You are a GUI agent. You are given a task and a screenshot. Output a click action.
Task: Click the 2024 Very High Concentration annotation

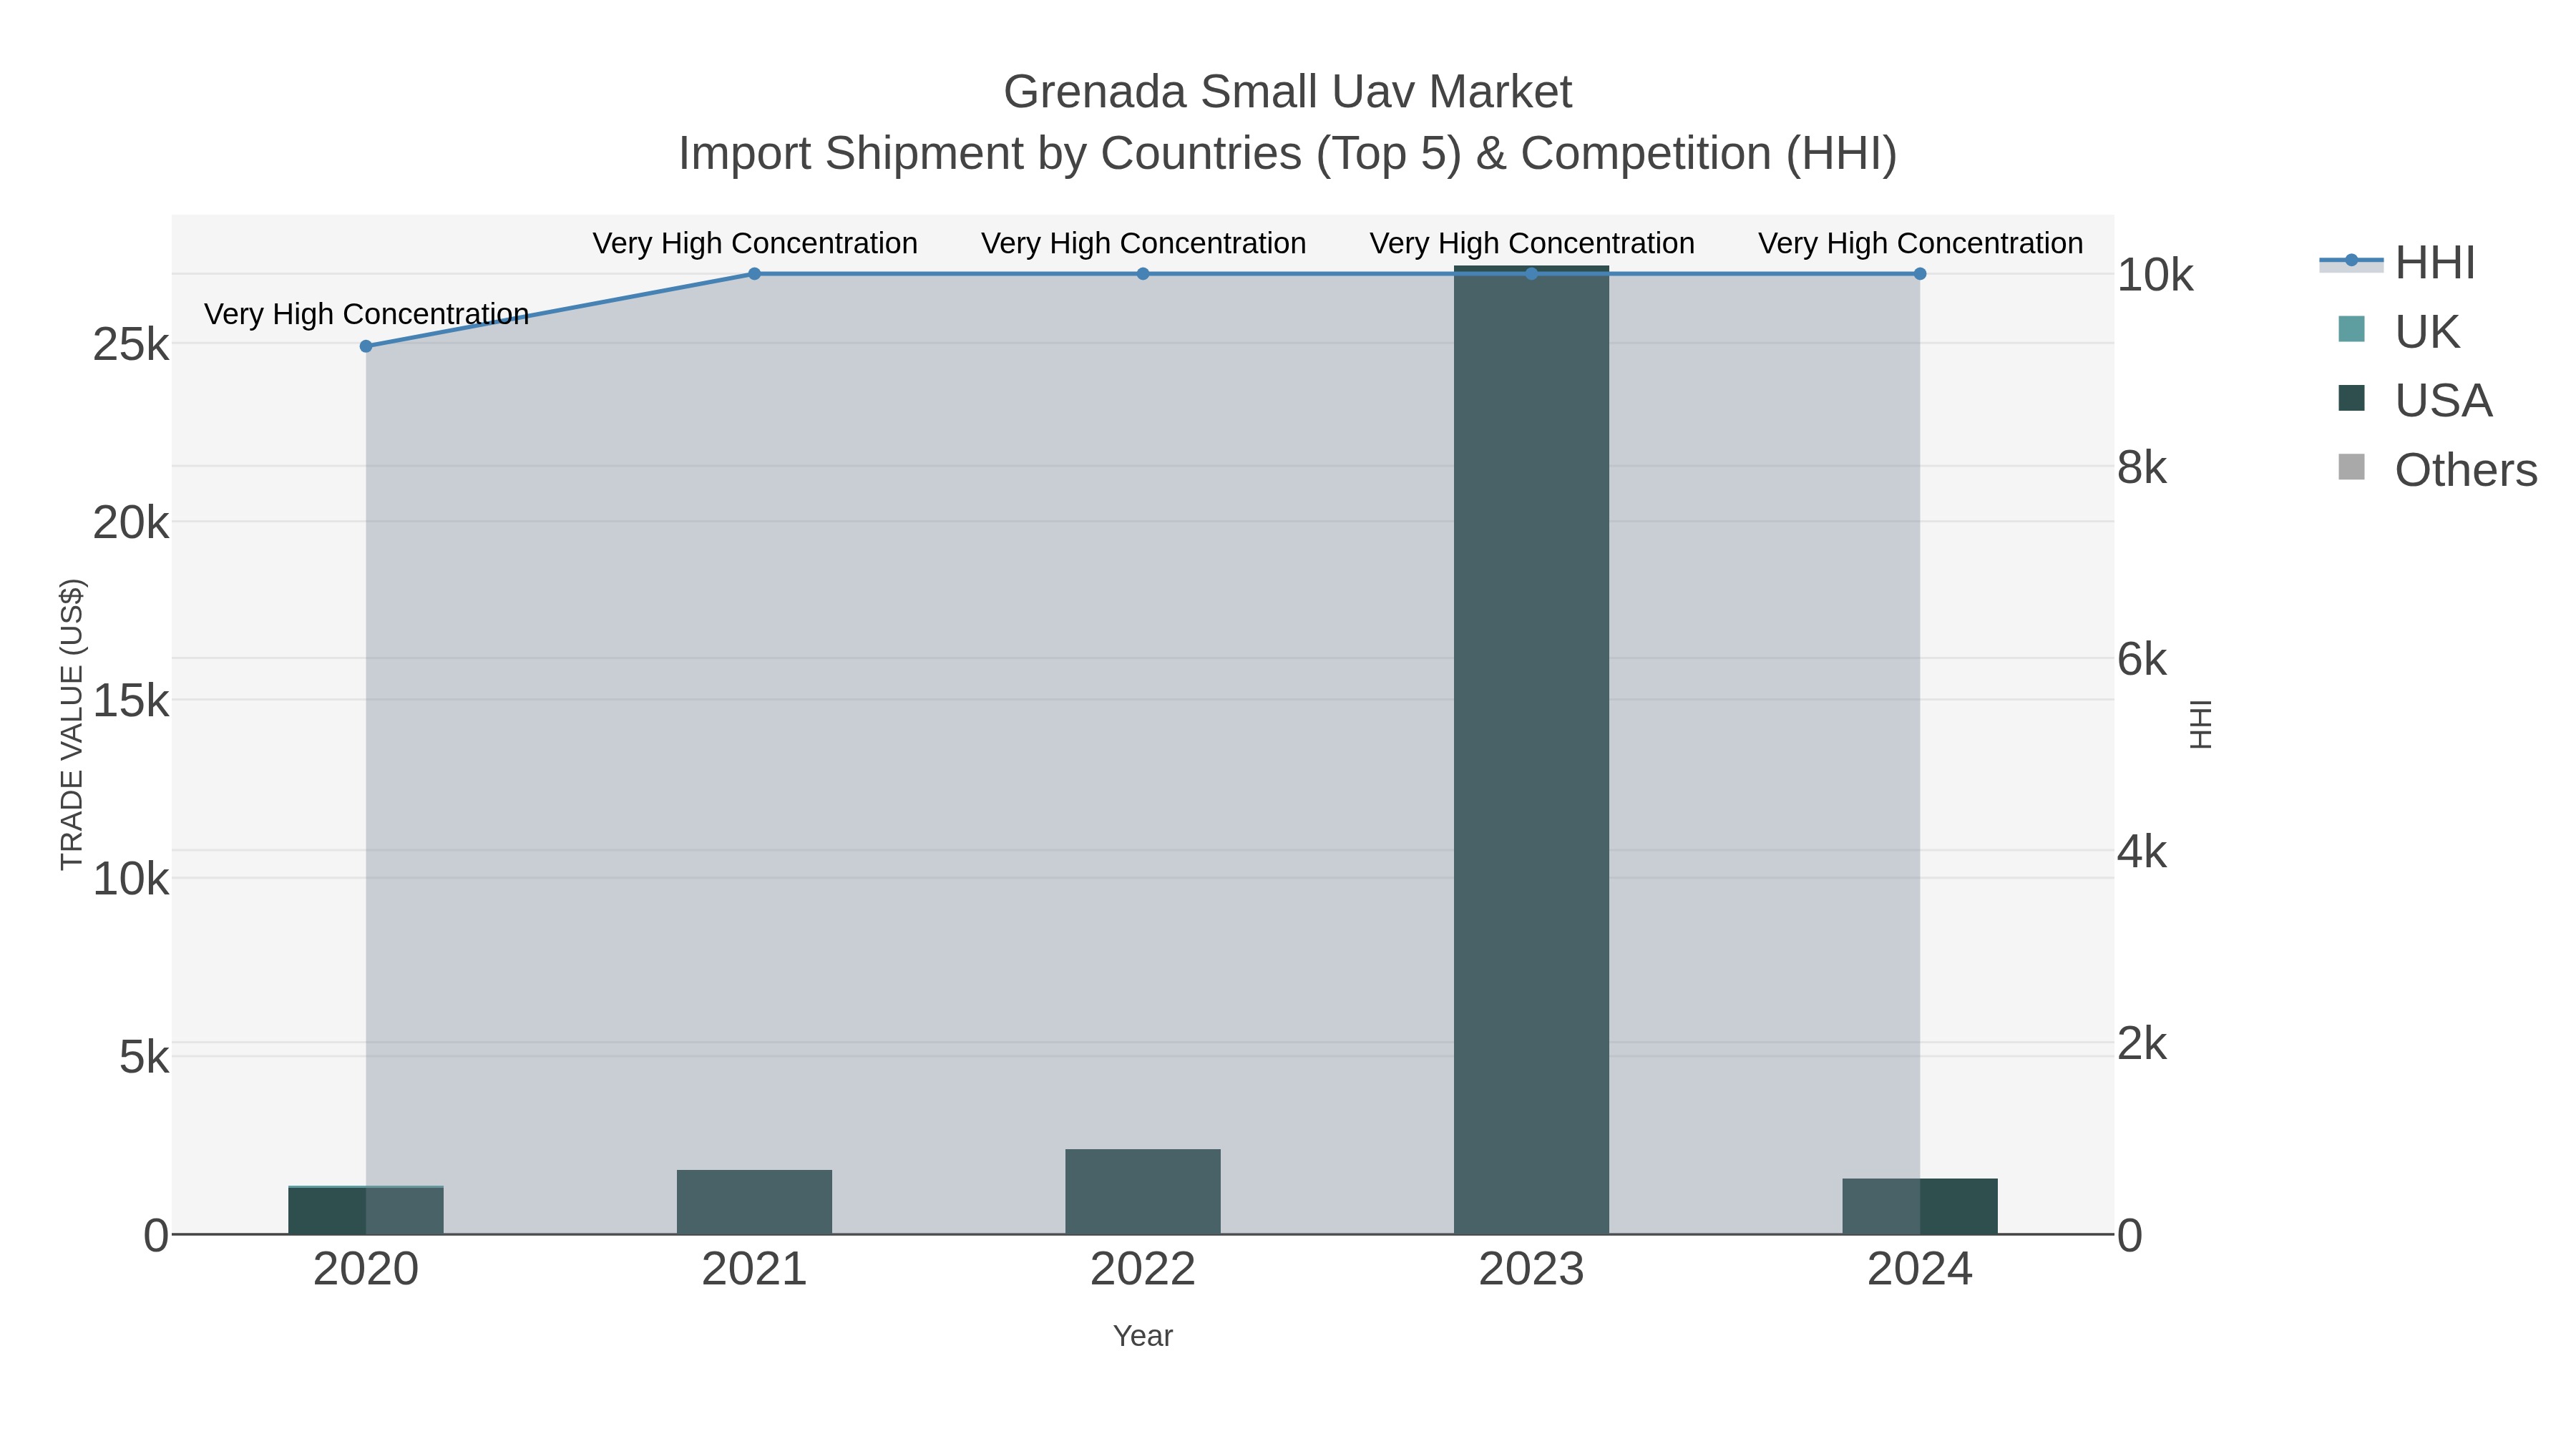point(1920,243)
